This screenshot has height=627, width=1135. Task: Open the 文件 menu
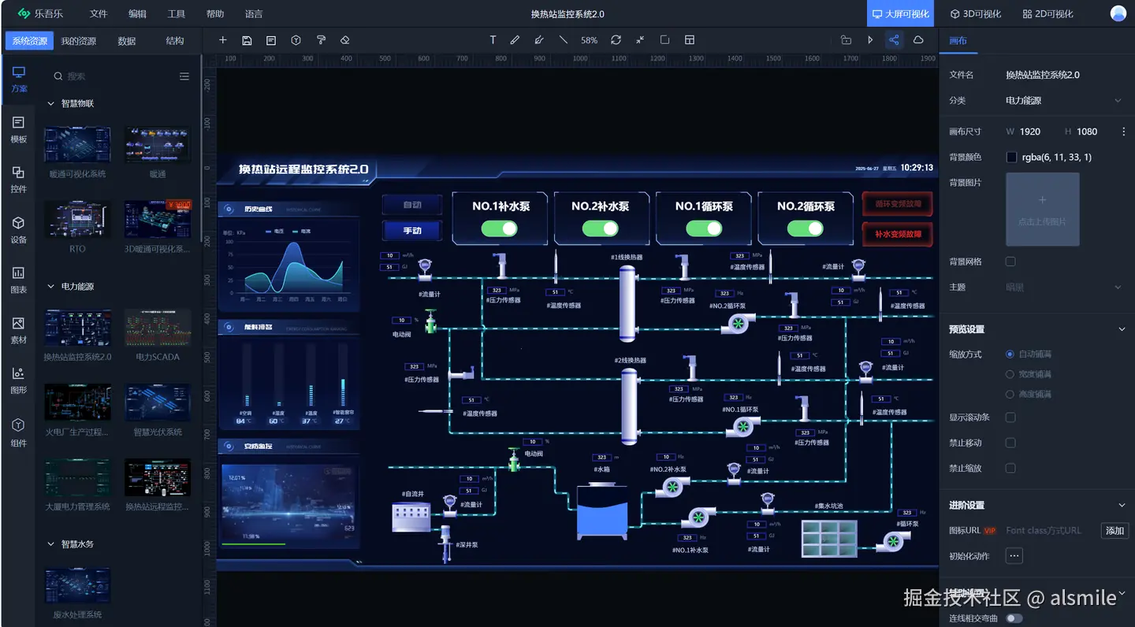coord(99,14)
